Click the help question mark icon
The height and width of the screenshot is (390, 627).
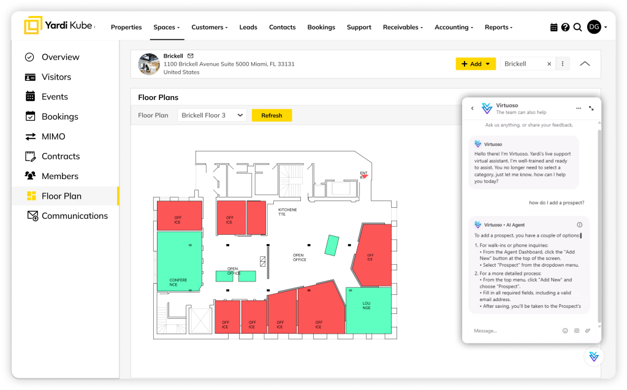[565, 27]
